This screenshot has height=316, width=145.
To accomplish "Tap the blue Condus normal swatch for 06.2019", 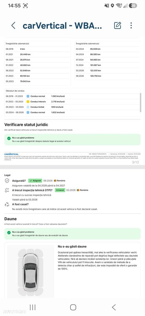I will coord(28,96).
